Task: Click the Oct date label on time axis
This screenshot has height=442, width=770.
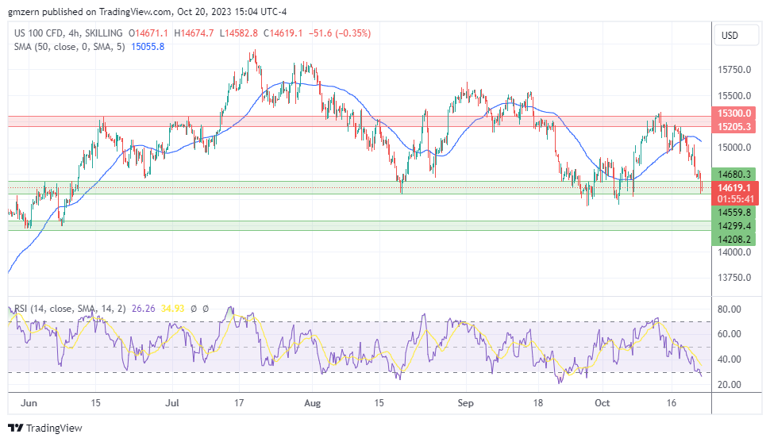Action: click(x=602, y=402)
